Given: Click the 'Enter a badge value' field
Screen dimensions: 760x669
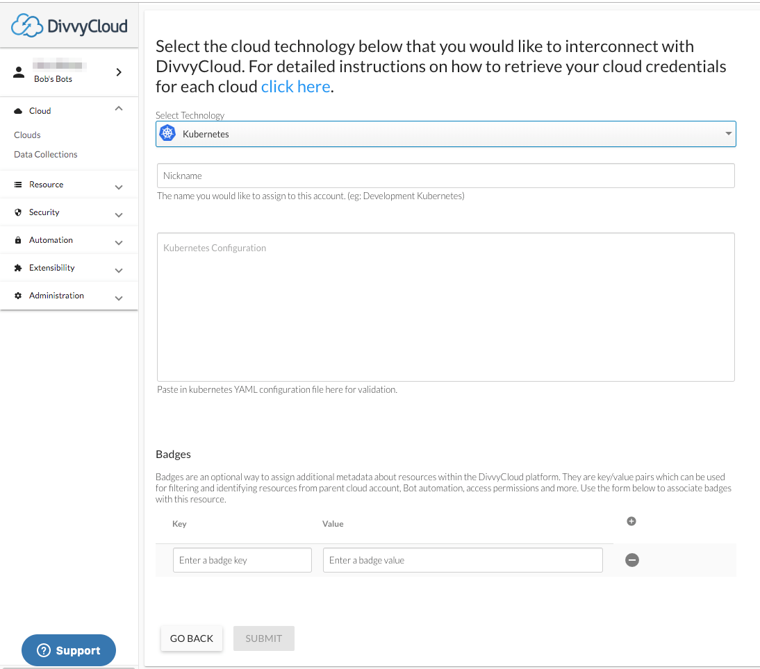Looking at the screenshot, I should (463, 560).
